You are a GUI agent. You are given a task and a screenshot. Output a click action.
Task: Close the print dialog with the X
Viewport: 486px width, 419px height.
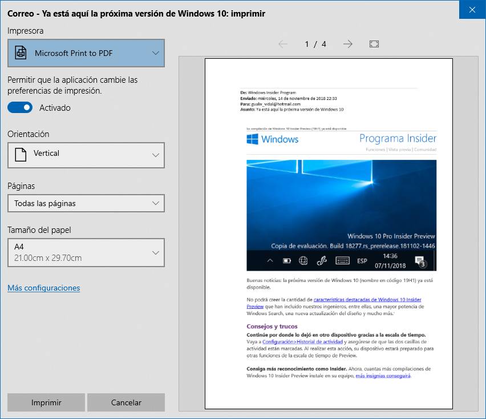(x=472, y=10)
